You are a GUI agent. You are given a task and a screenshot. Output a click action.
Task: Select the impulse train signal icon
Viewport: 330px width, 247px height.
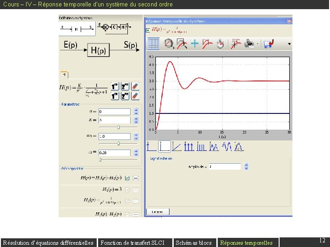coord(189,146)
